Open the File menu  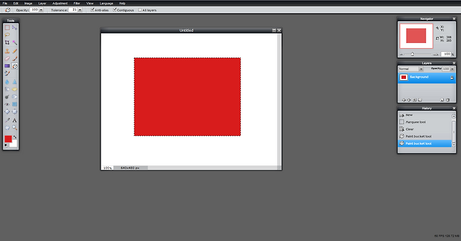tap(5, 3)
